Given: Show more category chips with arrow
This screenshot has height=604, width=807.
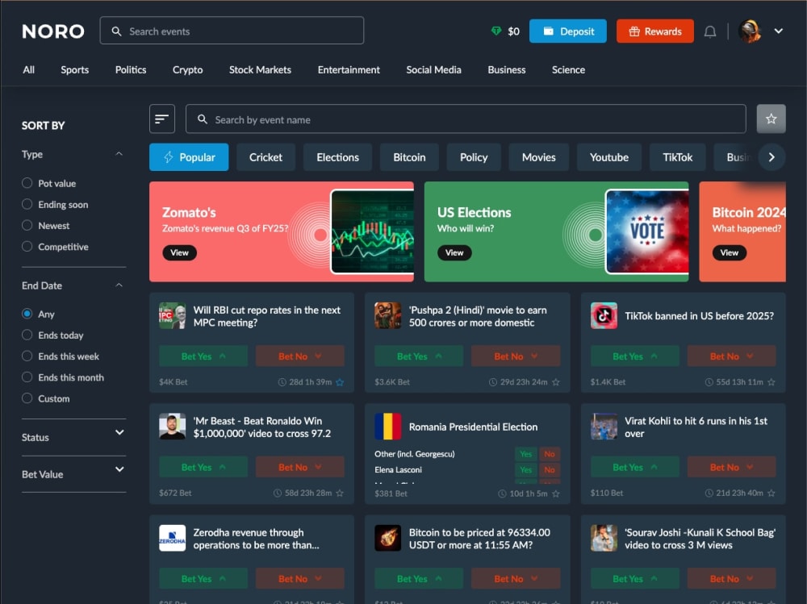Looking at the screenshot, I should pos(771,157).
